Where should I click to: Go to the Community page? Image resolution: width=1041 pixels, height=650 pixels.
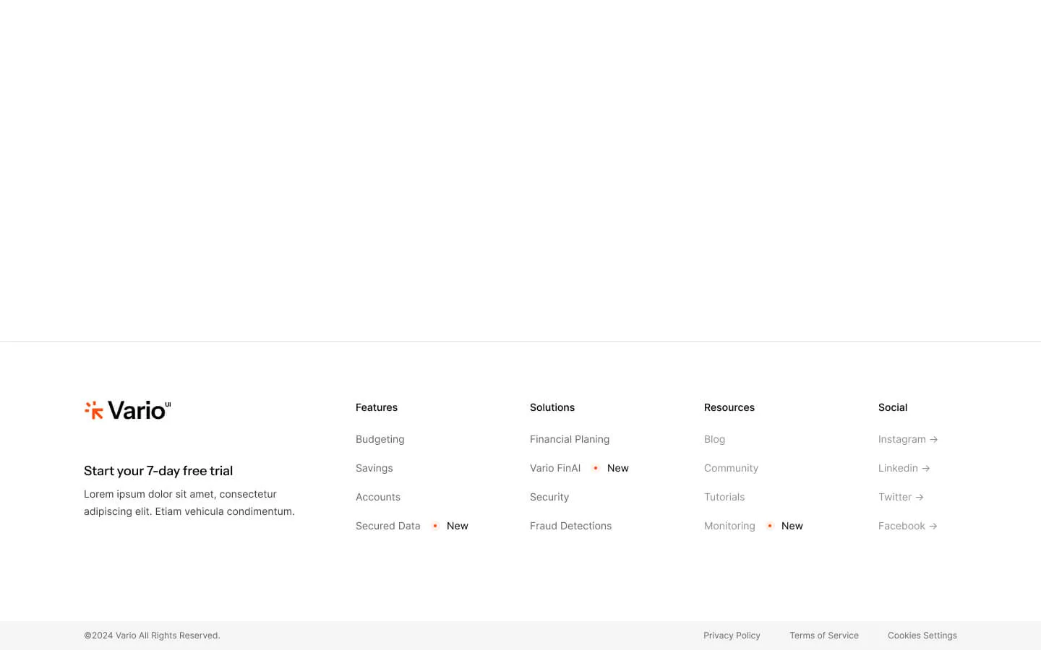click(731, 468)
